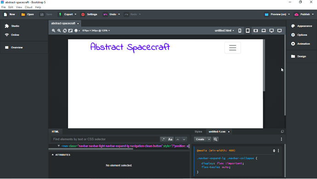Open the untitled.html page dropdown
The height and width of the screenshot is (179, 317).
coord(224,30)
